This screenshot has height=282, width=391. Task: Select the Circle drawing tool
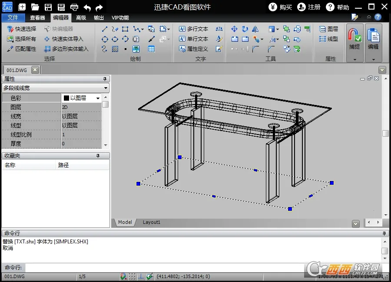pos(105,39)
